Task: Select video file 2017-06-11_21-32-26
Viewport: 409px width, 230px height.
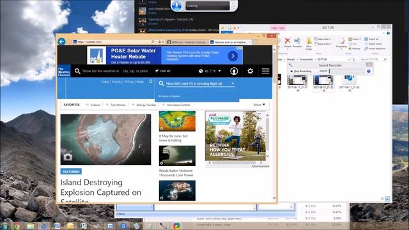Action: (323, 84)
